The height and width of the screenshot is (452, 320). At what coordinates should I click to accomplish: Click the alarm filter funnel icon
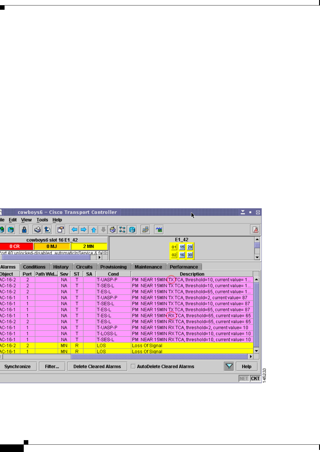tap(229, 366)
